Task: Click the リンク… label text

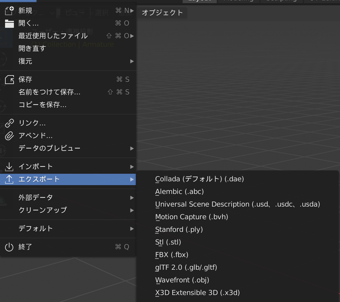Action: click(x=32, y=123)
